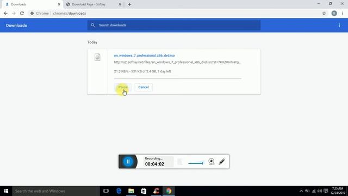
Task: Click the search magnifier icon
Action: point(93,25)
